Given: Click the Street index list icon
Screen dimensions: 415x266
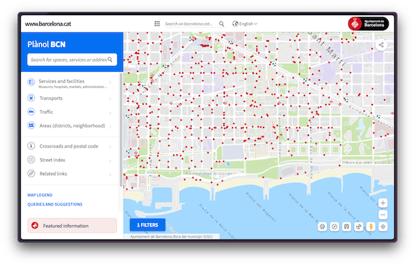Looking at the screenshot, I should (x=31, y=160).
